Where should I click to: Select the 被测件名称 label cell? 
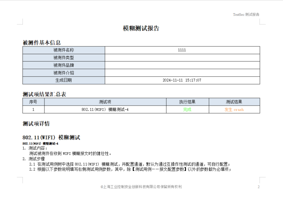coord(63,50)
